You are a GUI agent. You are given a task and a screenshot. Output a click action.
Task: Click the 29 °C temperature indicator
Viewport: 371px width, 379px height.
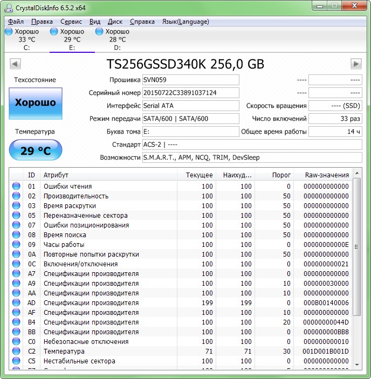coord(36,150)
